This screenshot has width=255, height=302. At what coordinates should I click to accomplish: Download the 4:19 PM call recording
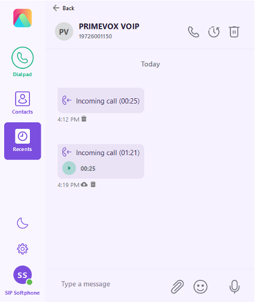click(x=84, y=185)
